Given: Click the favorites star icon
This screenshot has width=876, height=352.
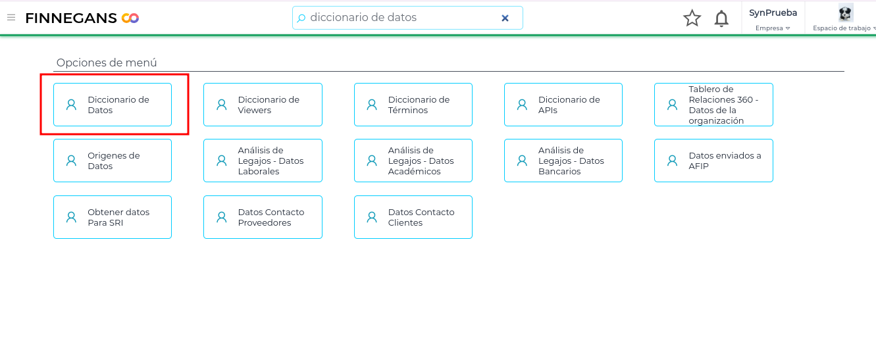Looking at the screenshot, I should click(692, 18).
